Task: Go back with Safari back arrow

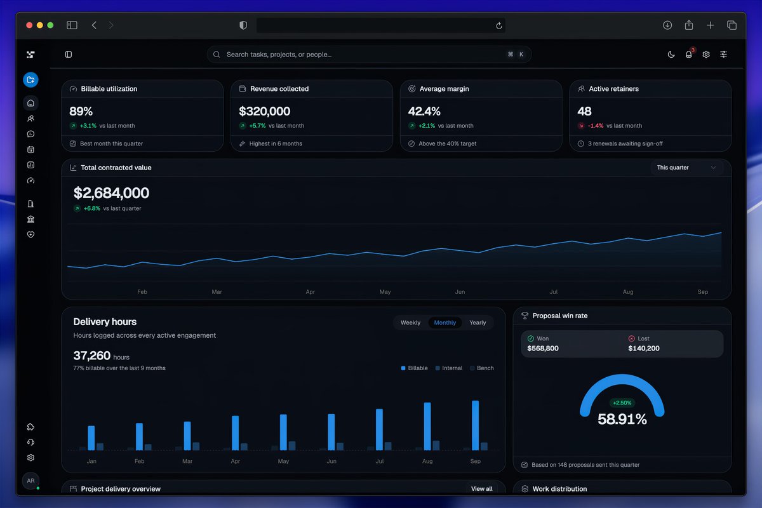Action: pos(94,25)
